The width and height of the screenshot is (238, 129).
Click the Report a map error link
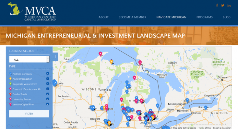(222, 128)
